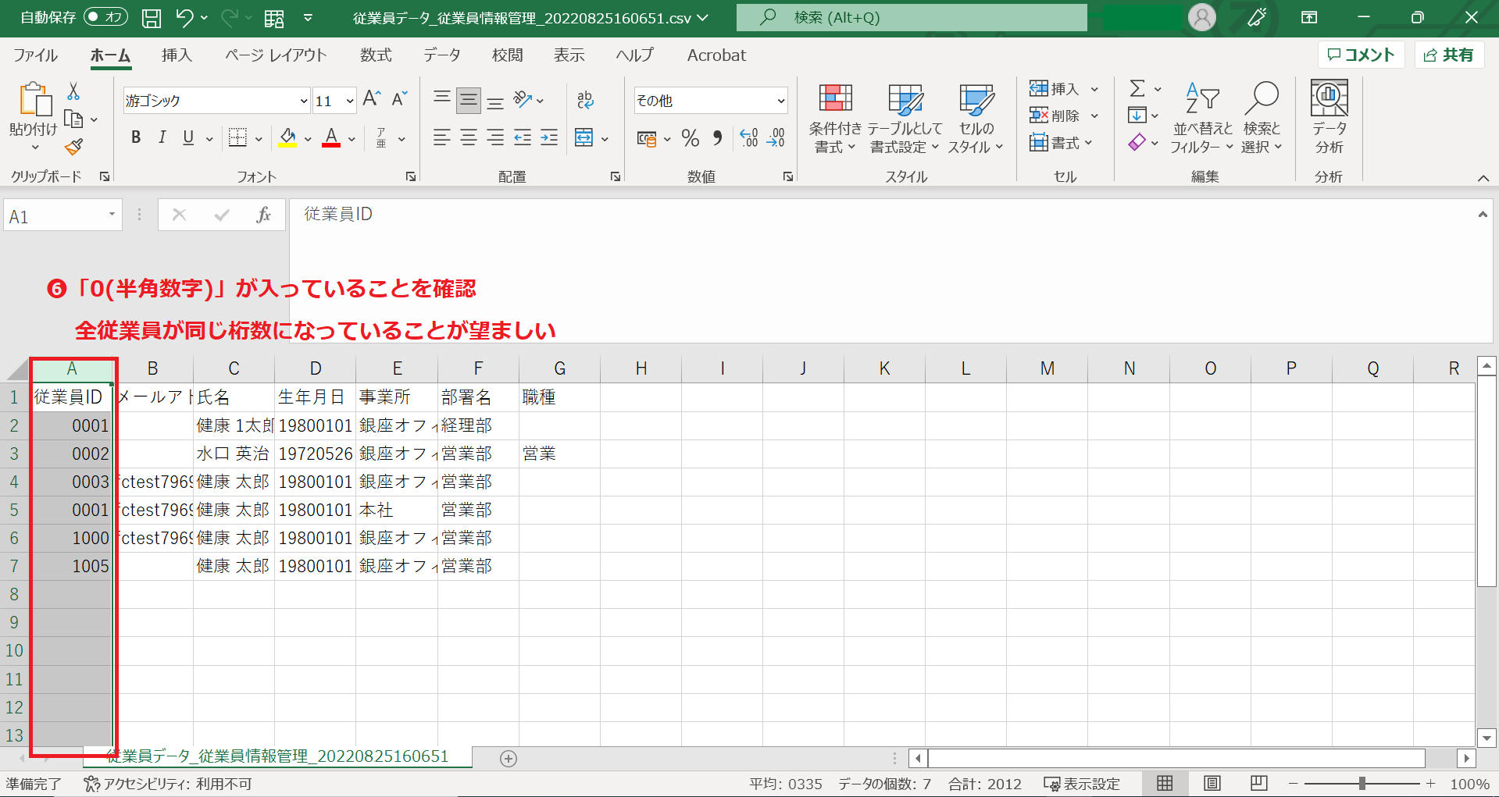
Task: Switch to the データ ribbon tab
Action: coord(441,55)
